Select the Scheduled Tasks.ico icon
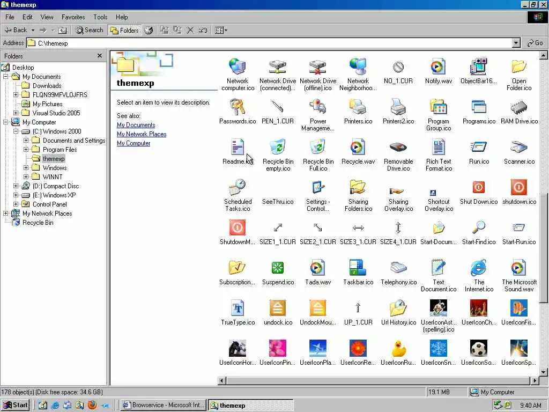549x412 pixels. [x=238, y=187]
